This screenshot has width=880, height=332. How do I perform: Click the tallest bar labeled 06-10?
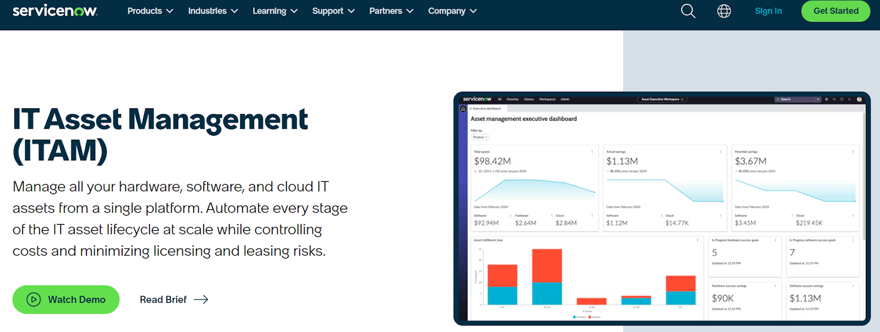click(x=547, y=276)
